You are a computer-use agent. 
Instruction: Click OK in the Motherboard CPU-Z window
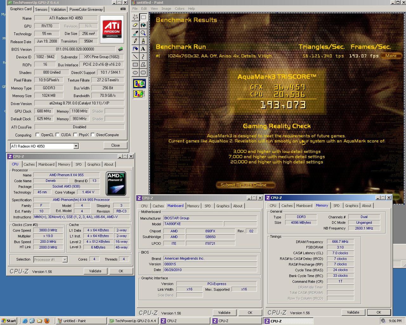pyautogui.click(x=250, y=313)
